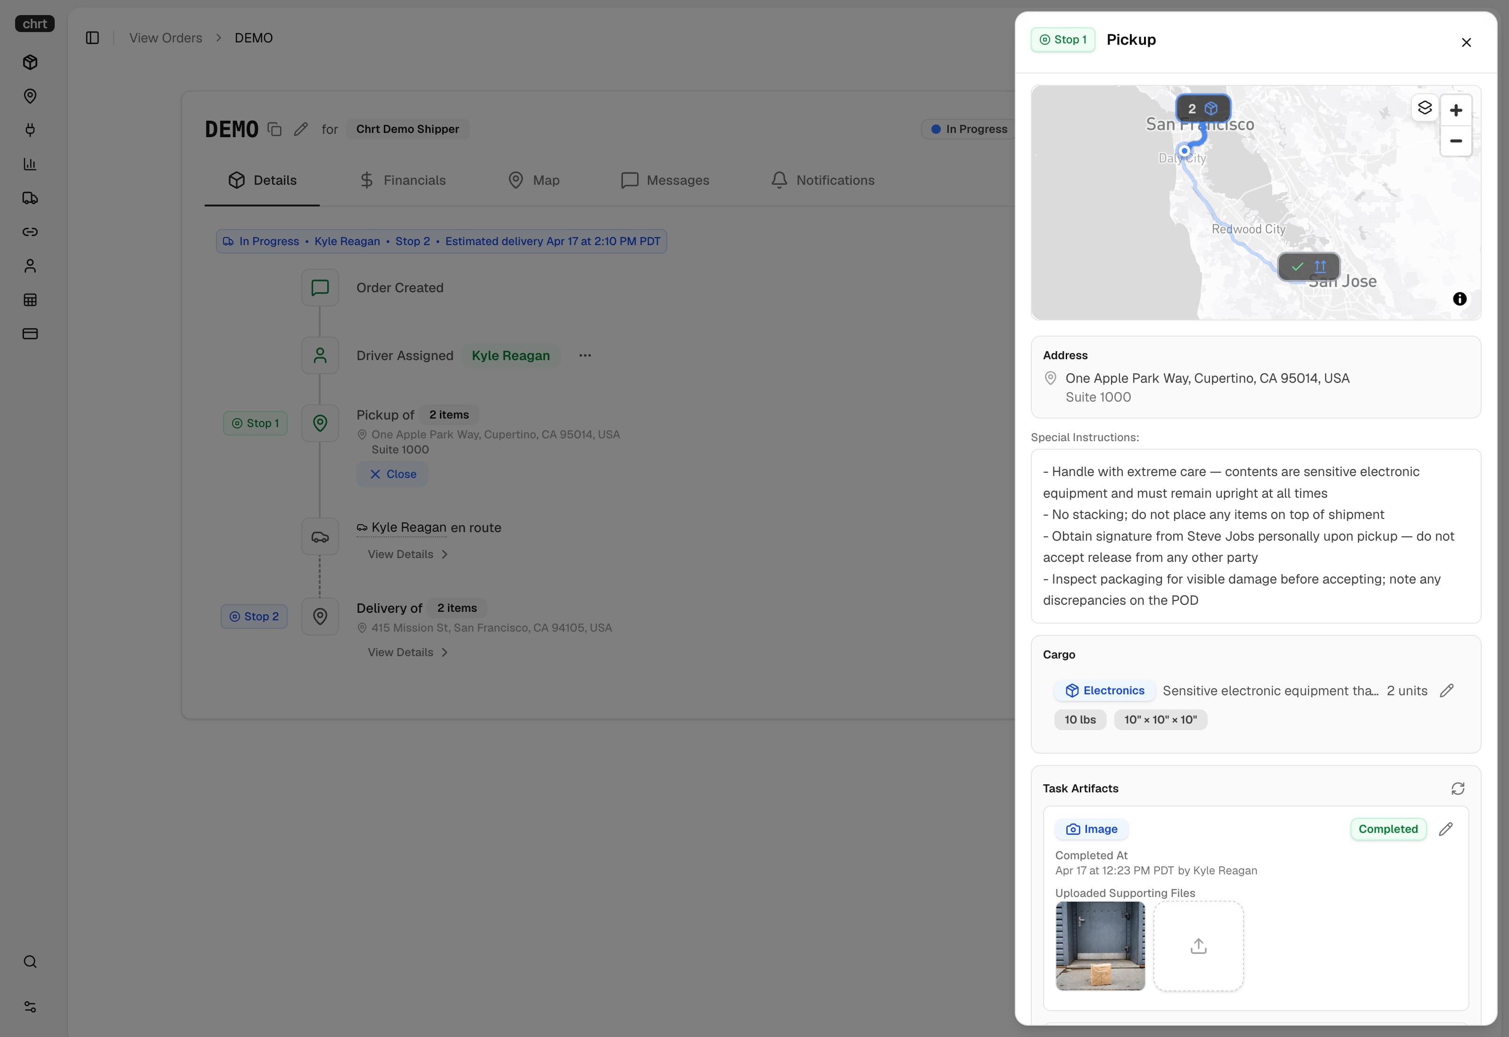Image resolution: width=1509 pixels, height=1037 pixels.
Task: Open the ellipsis menu next to Kyle Reagan
Action: coord(584,355)
